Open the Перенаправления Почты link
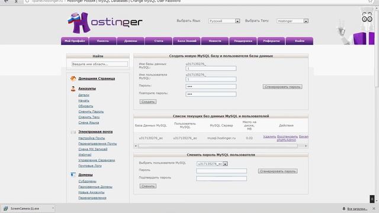This screenshot has height=213, width=379. click(x=97, y=144)
